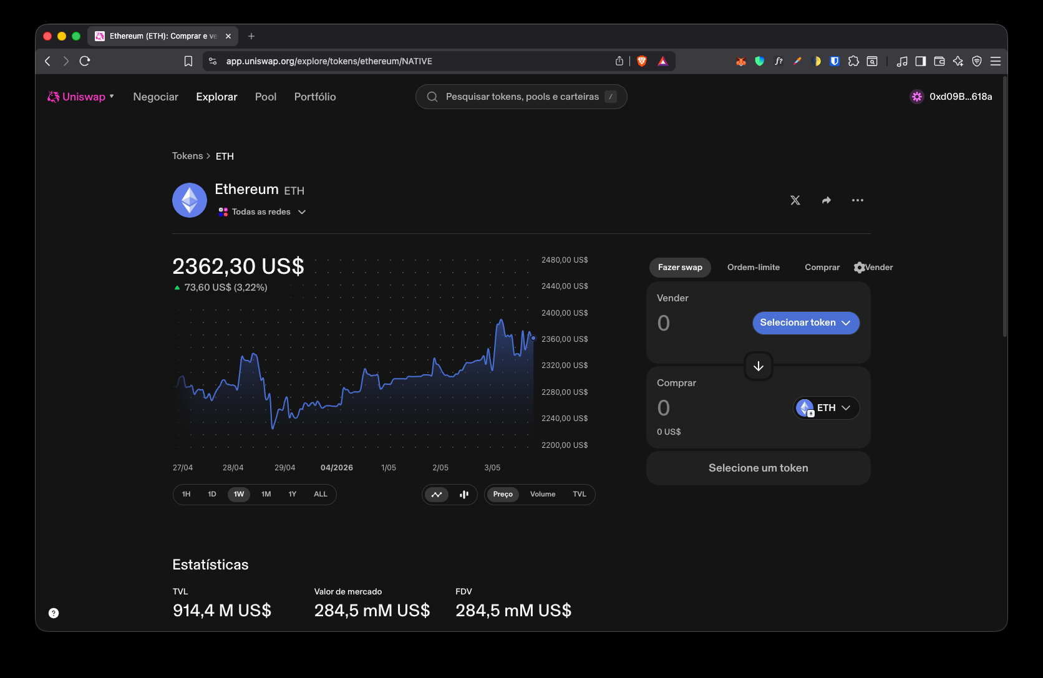Open the media music note control
The height and width of the screenshot is (678, 1043).
[902, 61]
